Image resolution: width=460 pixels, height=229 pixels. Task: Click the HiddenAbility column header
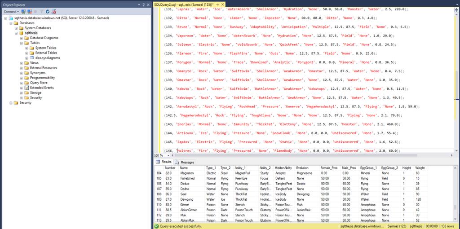pyautogui.click(x=284, y=168)
